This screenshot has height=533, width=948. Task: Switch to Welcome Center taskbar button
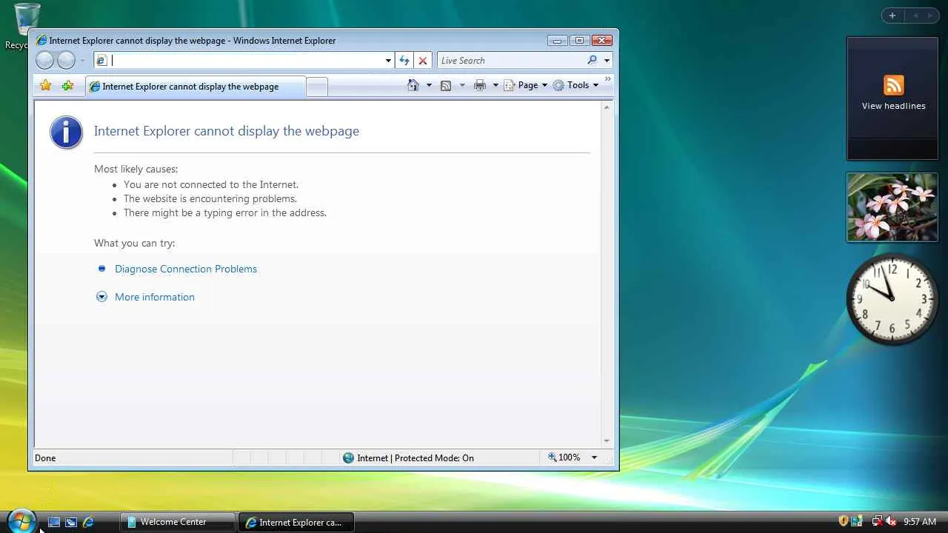tap(178, 522)
